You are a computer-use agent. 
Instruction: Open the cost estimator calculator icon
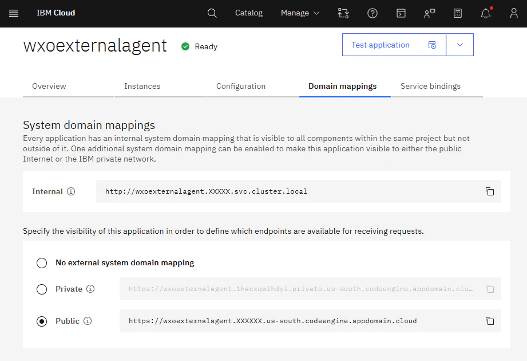(458, 13)
